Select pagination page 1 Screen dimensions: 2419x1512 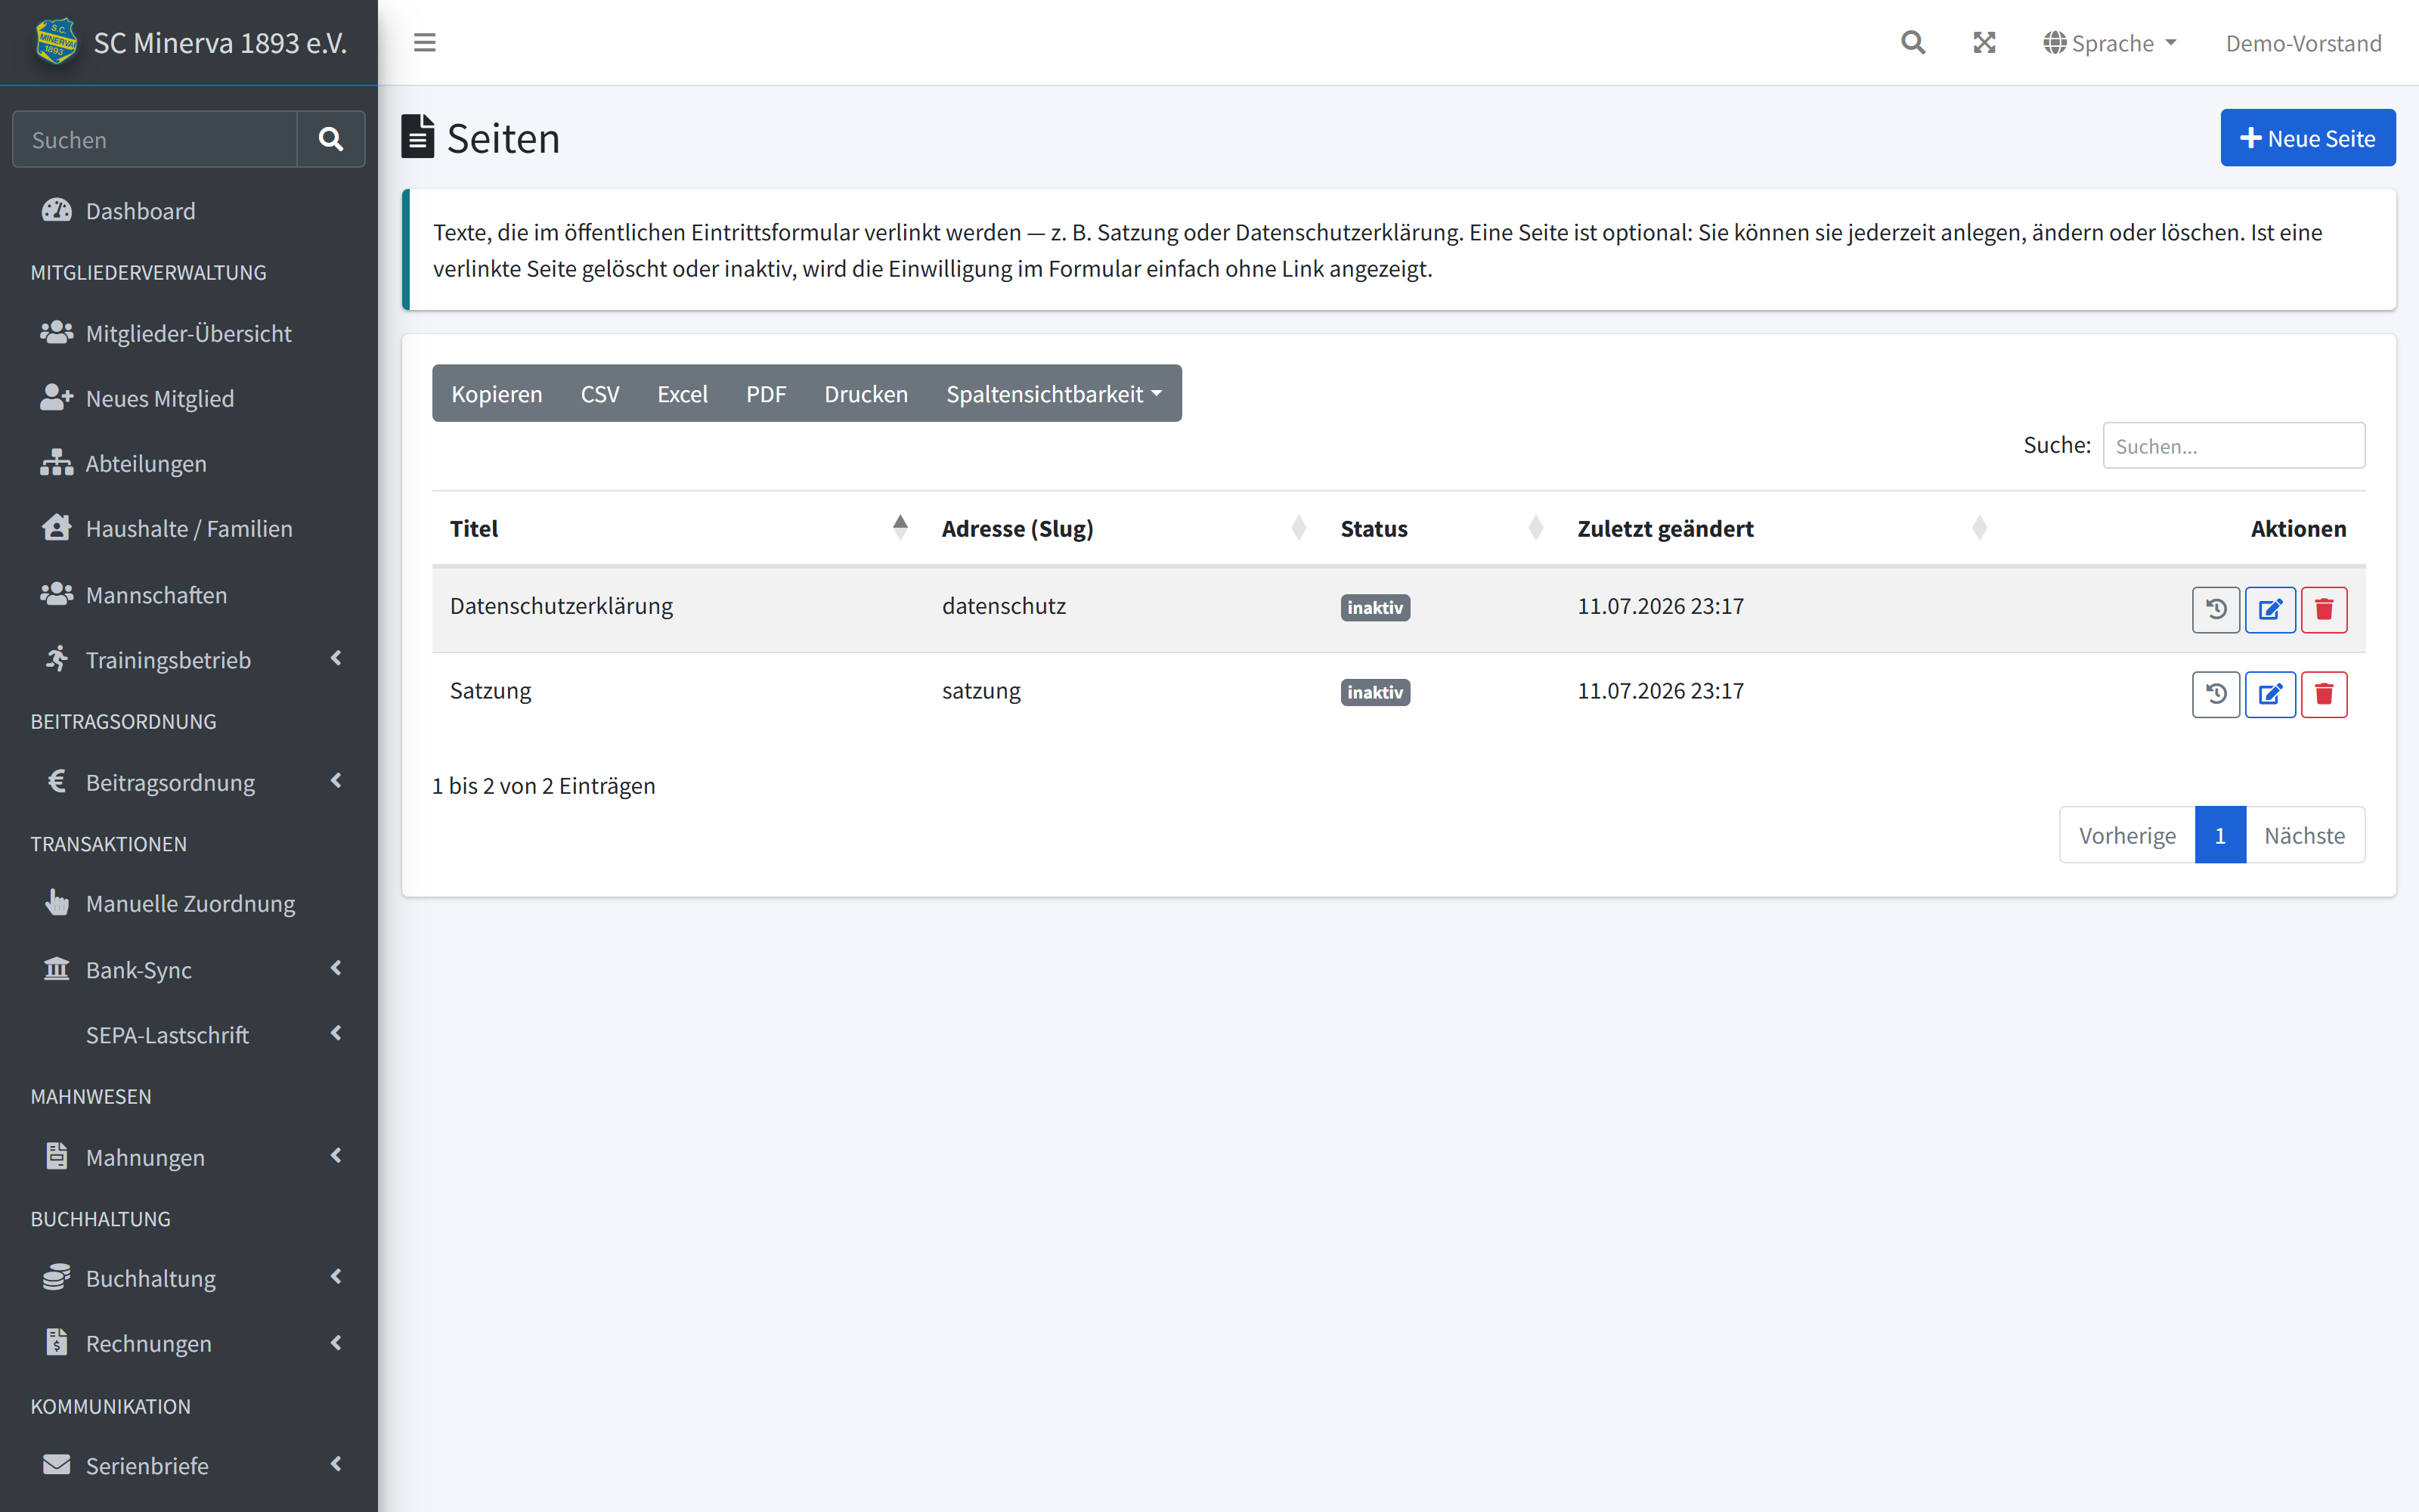coord(2220,835)
